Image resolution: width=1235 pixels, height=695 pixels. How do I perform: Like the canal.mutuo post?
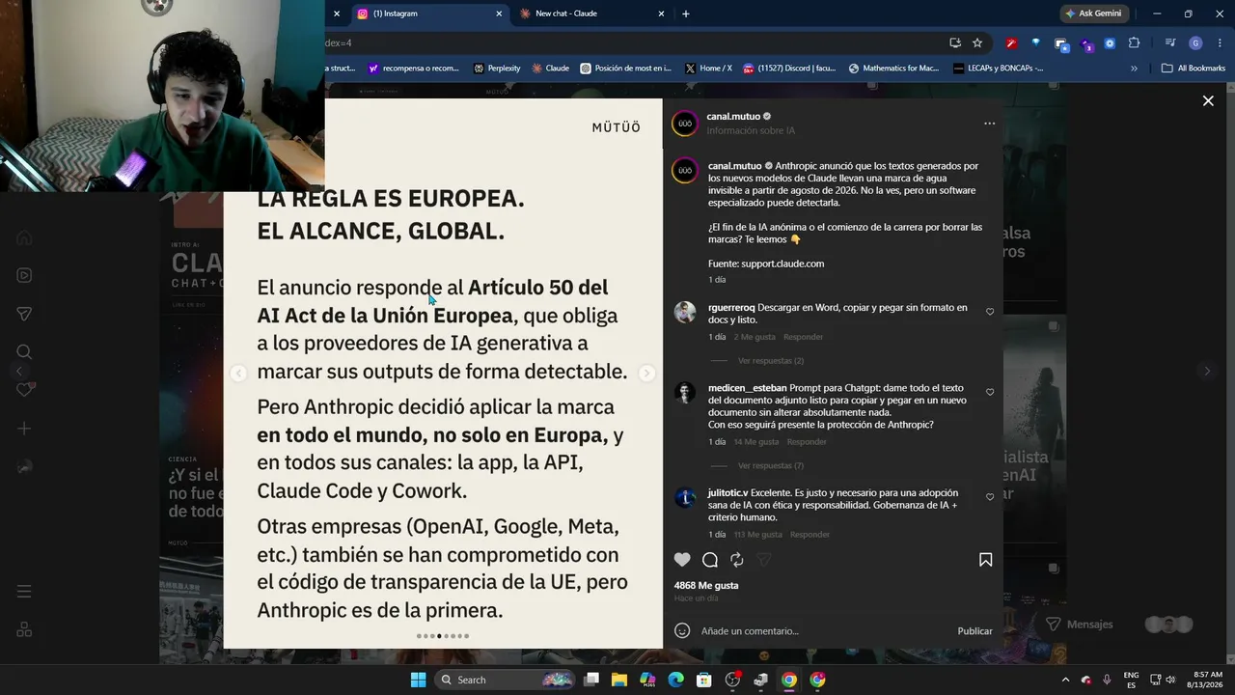pyautogui.click(x=682, y=560)
